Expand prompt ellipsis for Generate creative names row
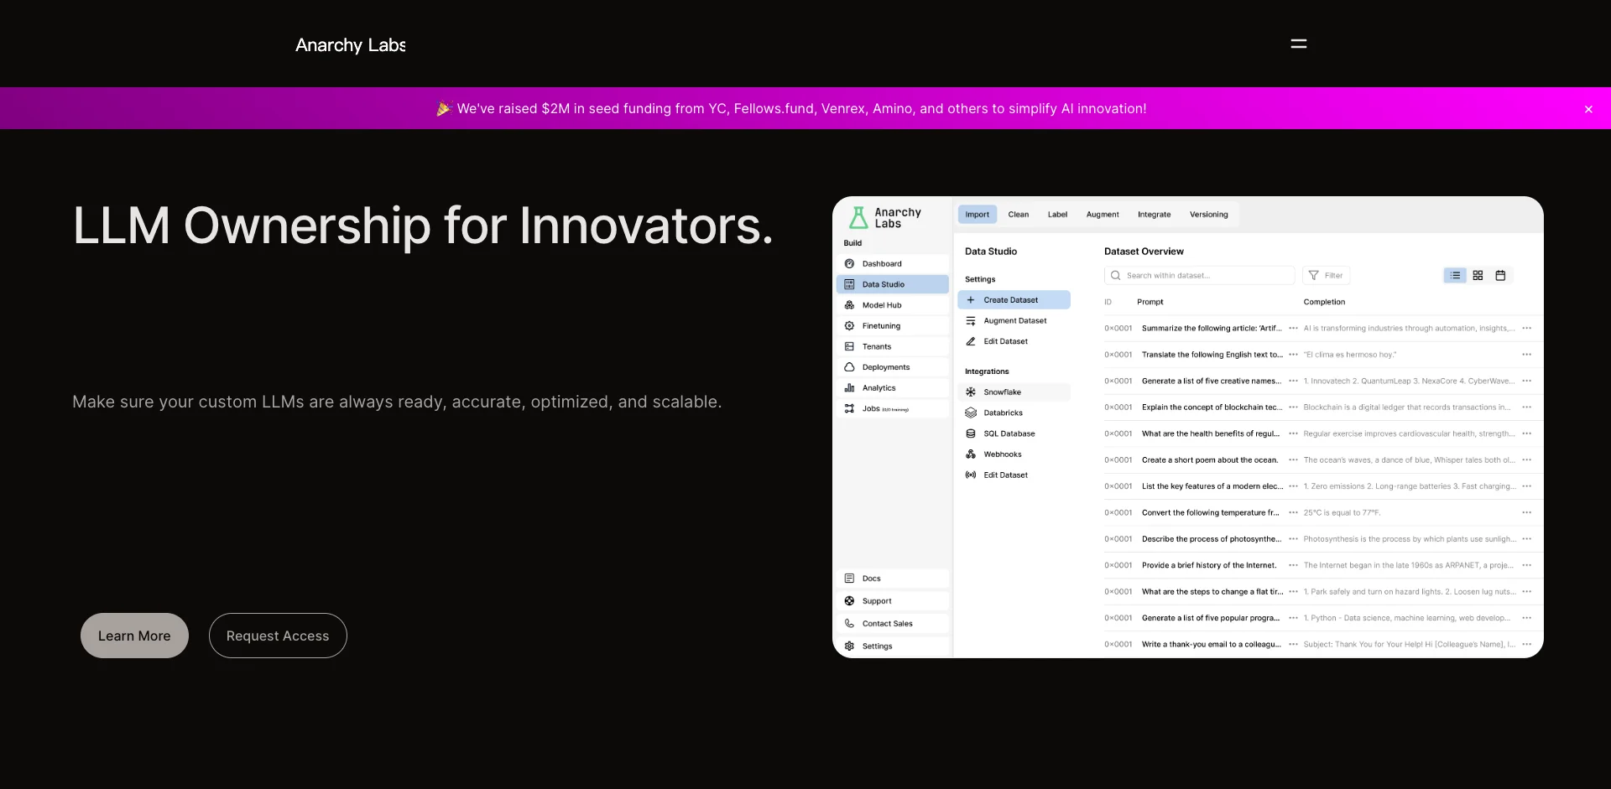The image size is (1611, 789). click(1293, 381)
